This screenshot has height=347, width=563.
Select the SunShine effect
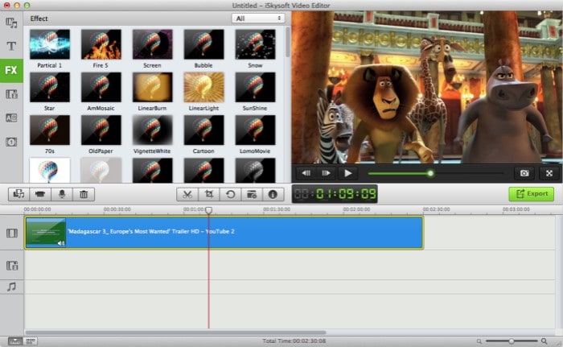click(255, 88)
